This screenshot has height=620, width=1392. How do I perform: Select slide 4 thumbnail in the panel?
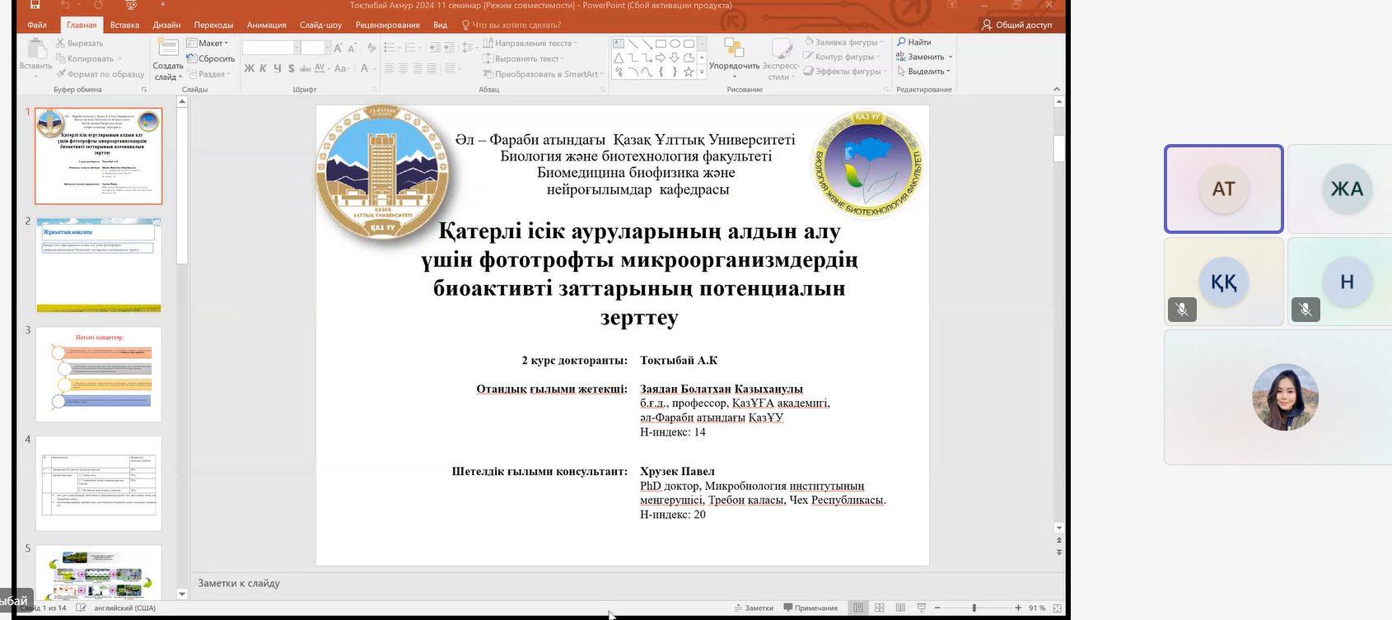click(x=99, y=483)
